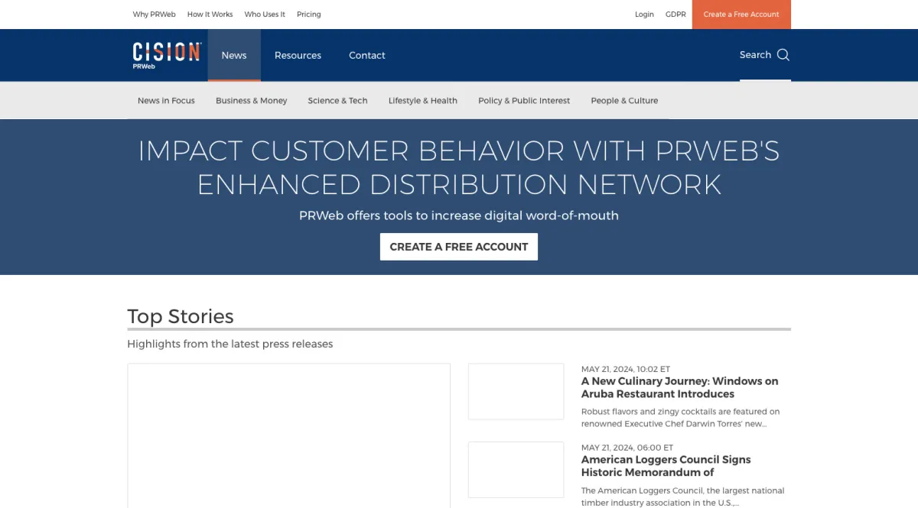This screenshot has height=508, width=918.
Task: Open American Loggers Council Signs headline
Action: [666, 466]
